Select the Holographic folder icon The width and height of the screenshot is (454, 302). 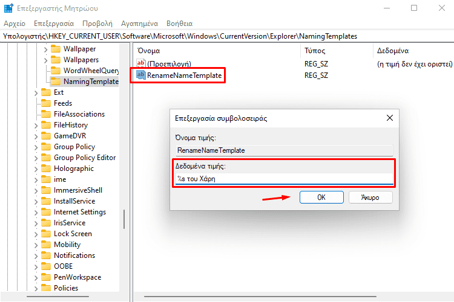pos(46,169)
